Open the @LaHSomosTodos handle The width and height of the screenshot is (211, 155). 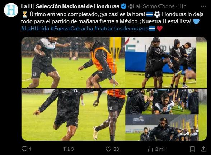(151, 6)
